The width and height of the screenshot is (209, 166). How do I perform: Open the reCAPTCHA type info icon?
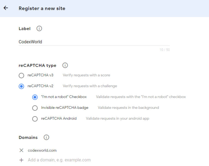[x=65, y=65]
